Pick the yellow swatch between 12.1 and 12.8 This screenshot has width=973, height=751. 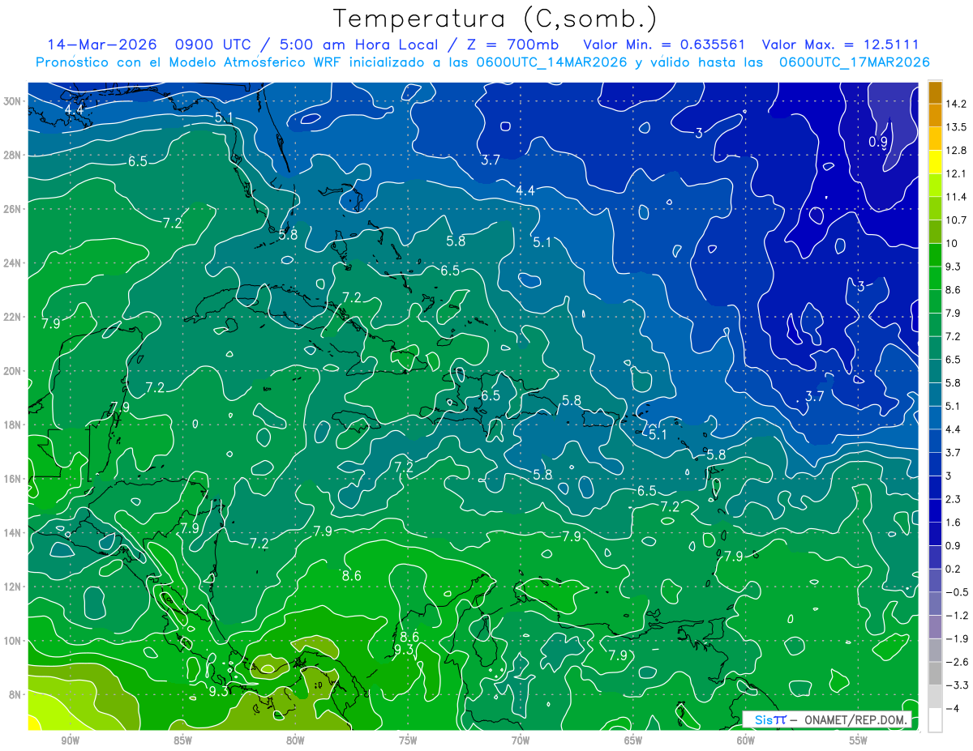[935, 162]
